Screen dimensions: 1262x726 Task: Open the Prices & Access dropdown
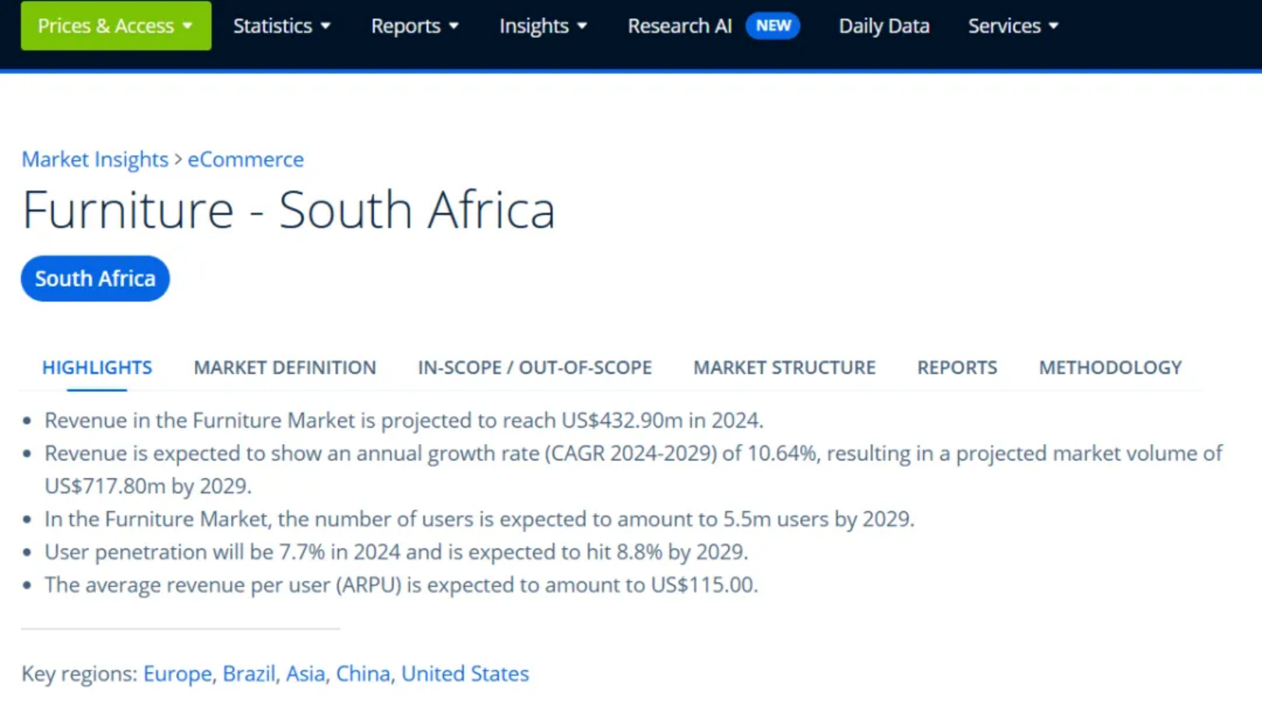(115, 26)
